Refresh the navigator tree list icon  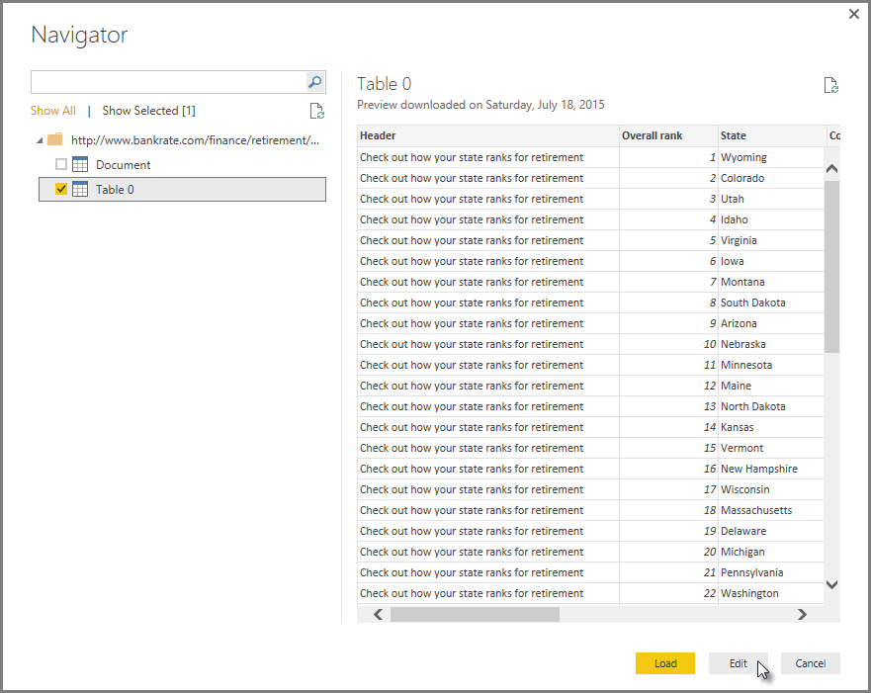316,111
